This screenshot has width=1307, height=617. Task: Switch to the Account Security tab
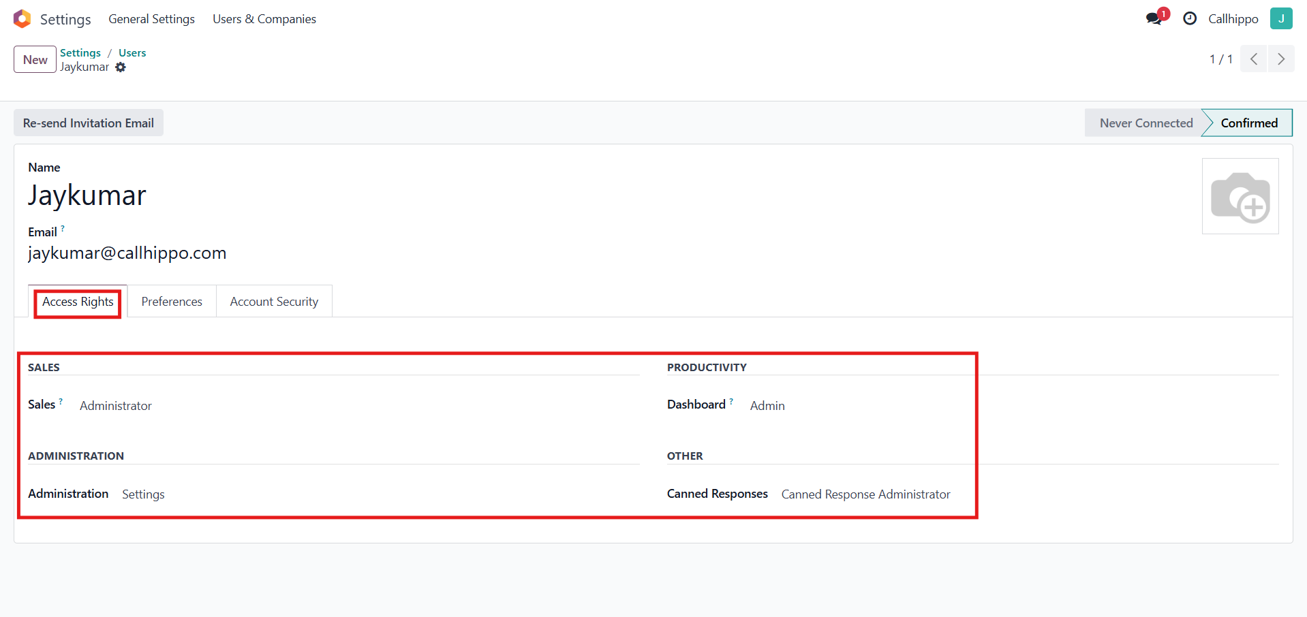274,302
